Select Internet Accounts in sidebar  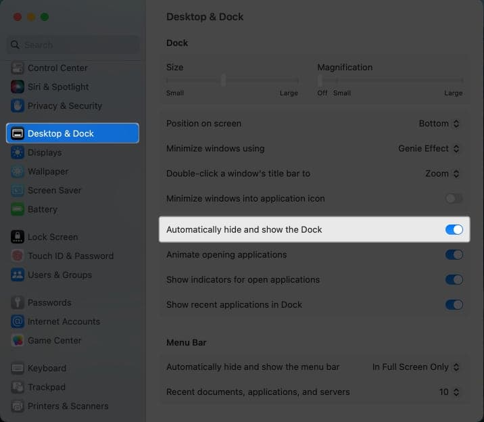72,321
